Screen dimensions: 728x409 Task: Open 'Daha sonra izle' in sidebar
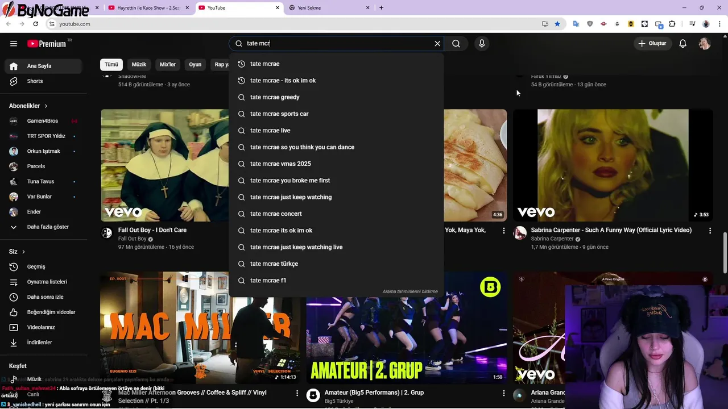[43, 297]
